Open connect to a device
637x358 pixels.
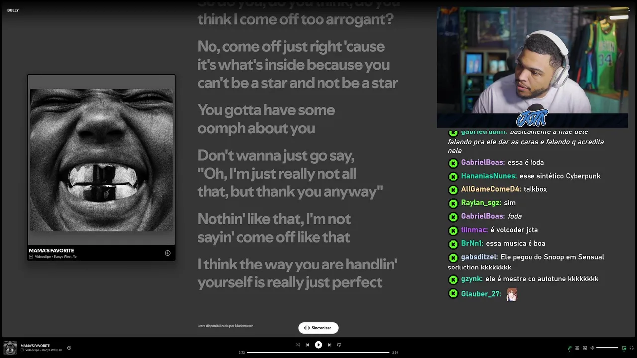[x=585, y=348]
